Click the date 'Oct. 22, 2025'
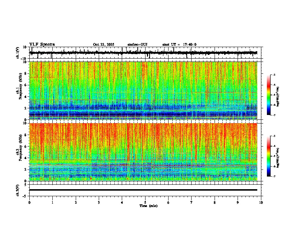 104,45
